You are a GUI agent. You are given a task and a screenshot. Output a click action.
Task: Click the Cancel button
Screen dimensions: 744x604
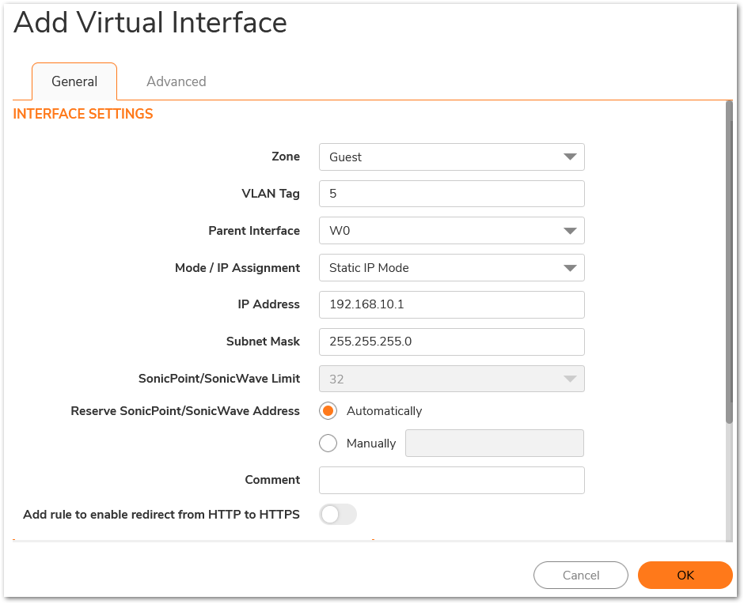coord(581,575)
